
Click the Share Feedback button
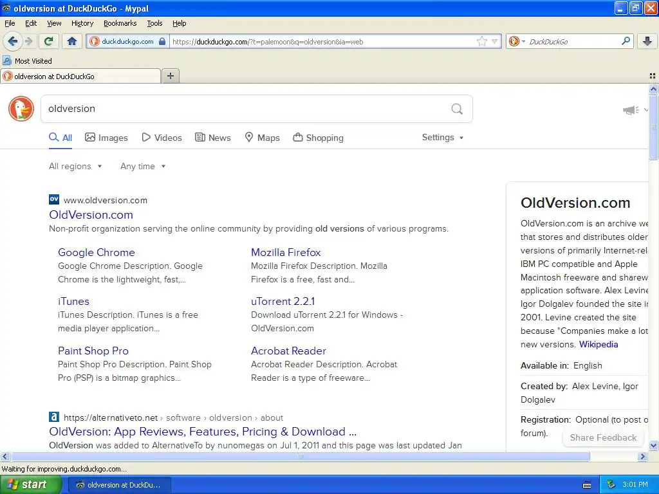pos(603,437)
